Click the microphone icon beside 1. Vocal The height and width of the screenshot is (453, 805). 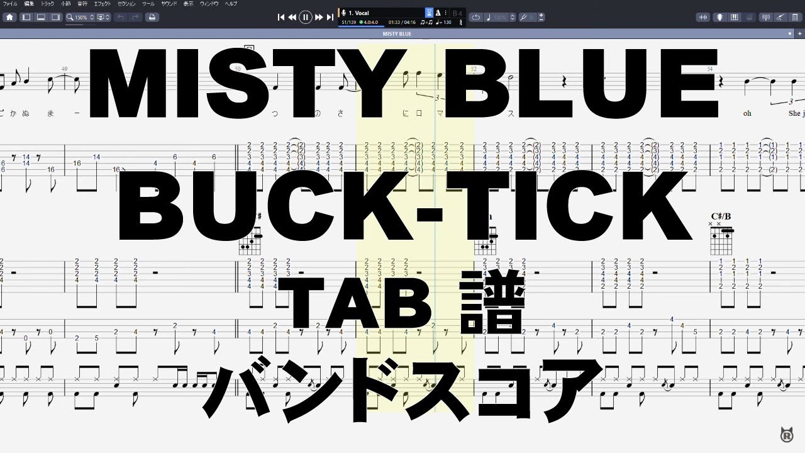pyautogui.click(x=343, y=12)
